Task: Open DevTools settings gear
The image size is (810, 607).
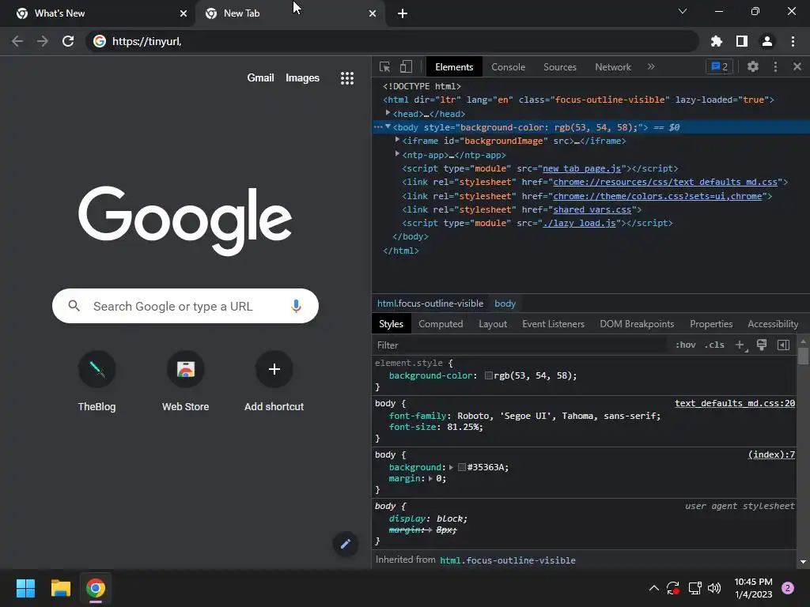Action: [753, 66]
